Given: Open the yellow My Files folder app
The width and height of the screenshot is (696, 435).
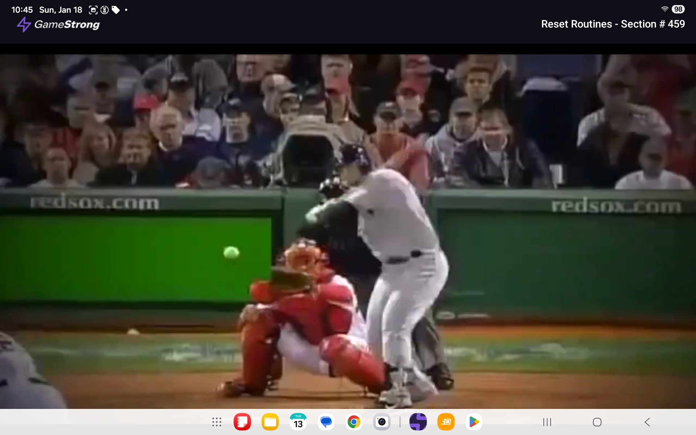Looking at the screenshot, I should pos(270,422).
